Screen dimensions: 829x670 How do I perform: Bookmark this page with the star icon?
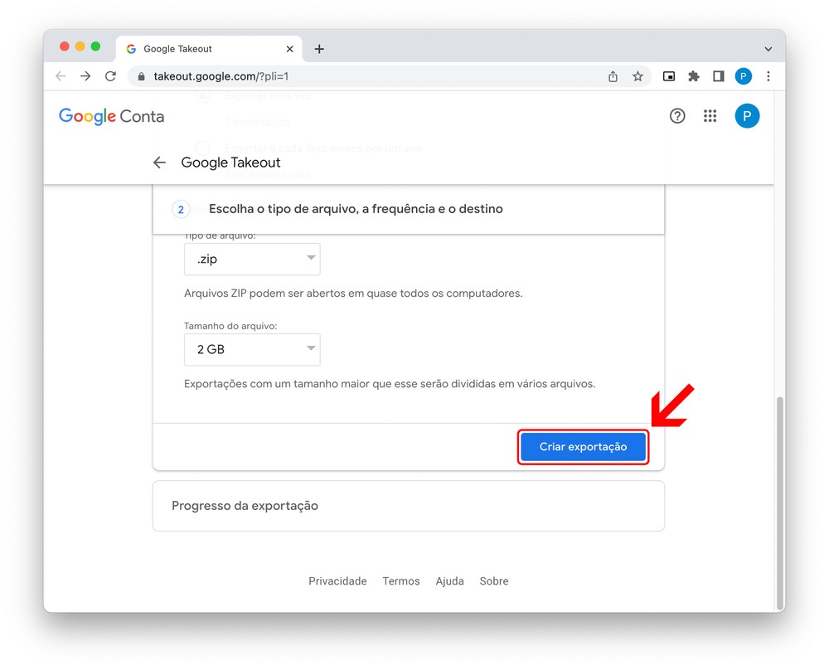(x=638, y=76)
